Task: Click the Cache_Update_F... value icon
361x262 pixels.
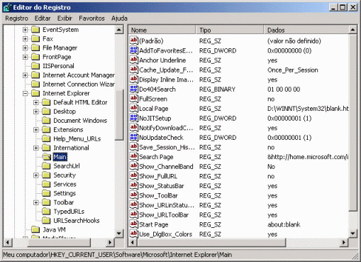Action: coord(134,70)
